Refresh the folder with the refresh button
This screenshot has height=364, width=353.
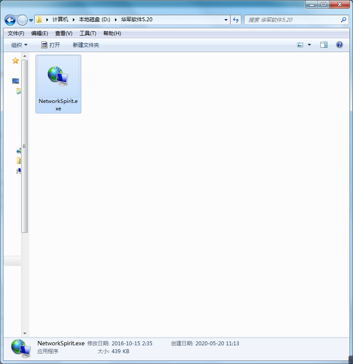236,20
